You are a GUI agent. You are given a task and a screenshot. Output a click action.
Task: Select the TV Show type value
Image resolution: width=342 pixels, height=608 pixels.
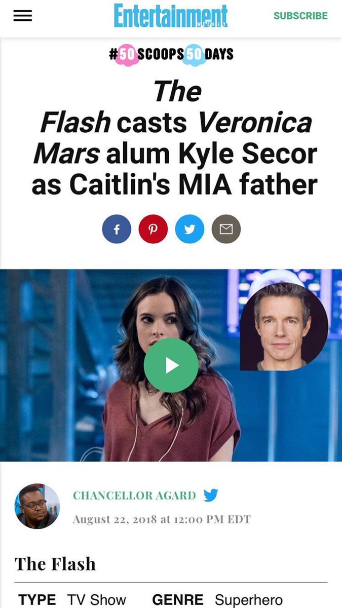pos(97,600)
